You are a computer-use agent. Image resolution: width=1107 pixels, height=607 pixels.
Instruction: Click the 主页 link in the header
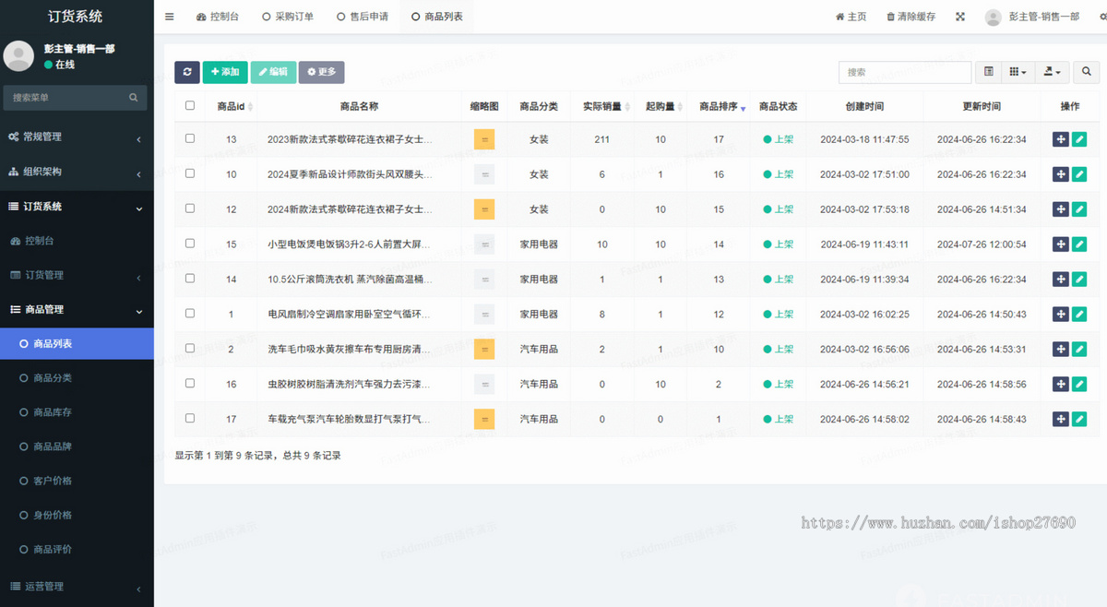[851, 17]
